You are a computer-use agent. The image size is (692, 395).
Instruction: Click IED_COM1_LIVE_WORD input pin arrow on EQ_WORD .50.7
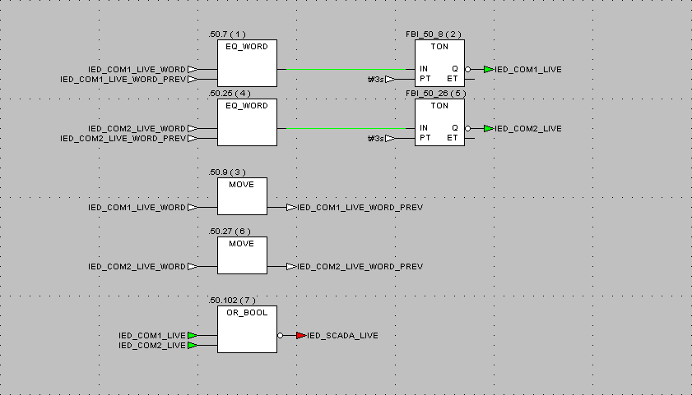(x=193, y=70)
